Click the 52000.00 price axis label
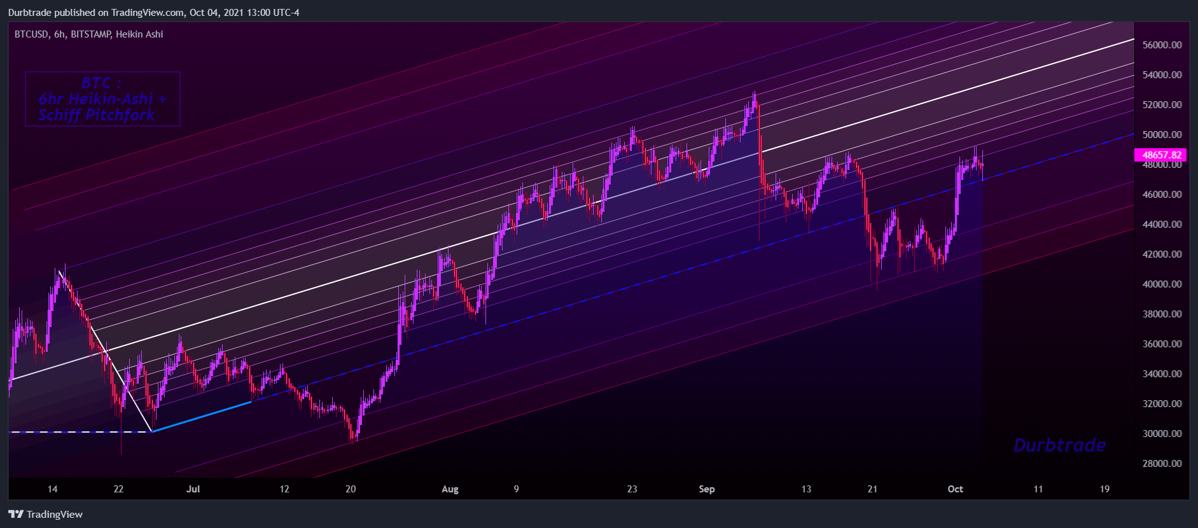The image size is (1198, 528). [1162, 105]
